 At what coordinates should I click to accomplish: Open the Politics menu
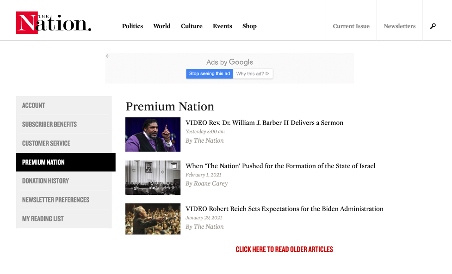coord(133,26)
